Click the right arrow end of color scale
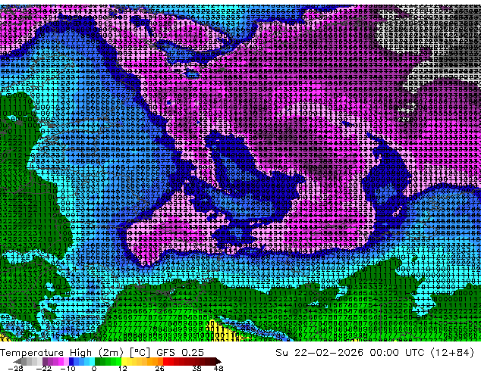The height and width of the screenshot is (371, 481). 218,361
